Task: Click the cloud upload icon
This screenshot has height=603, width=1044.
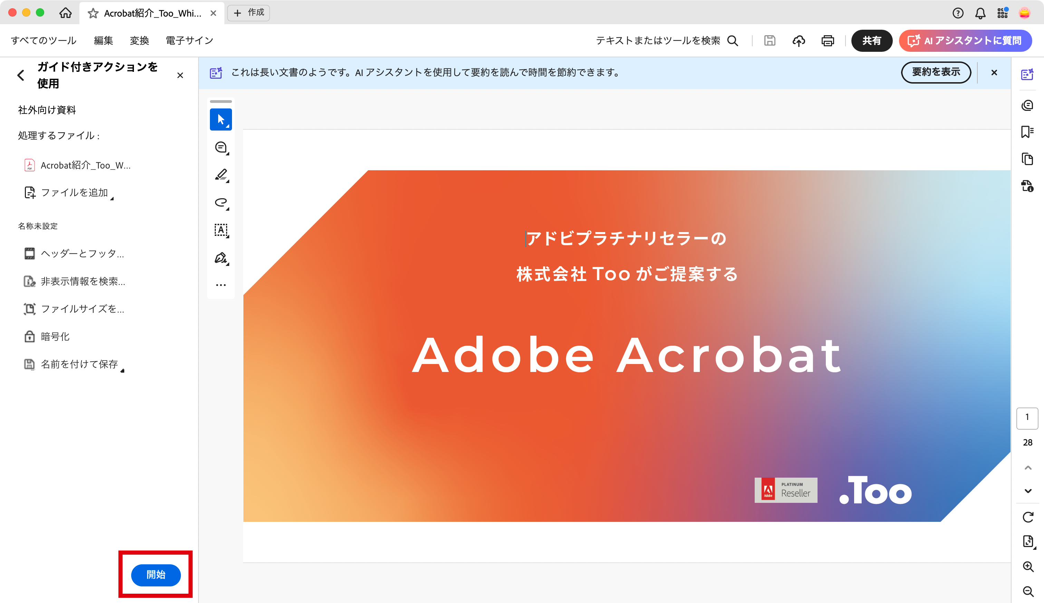Action: (799, 41)
